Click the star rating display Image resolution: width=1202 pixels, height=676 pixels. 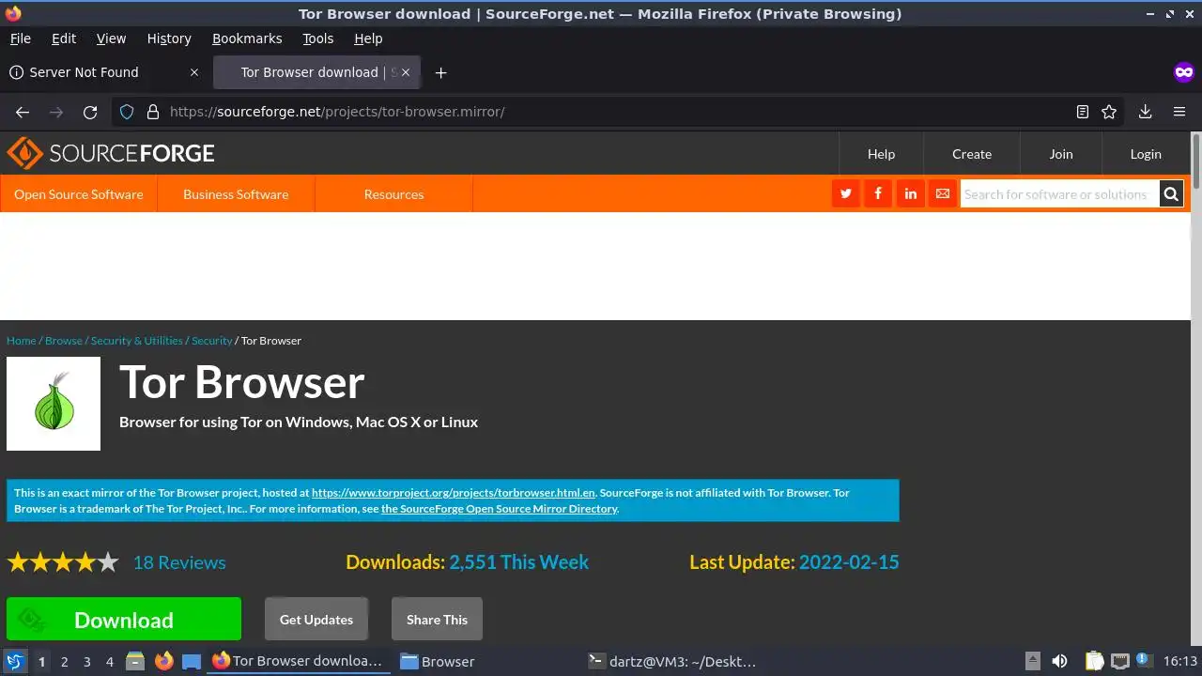coord(63,562)
